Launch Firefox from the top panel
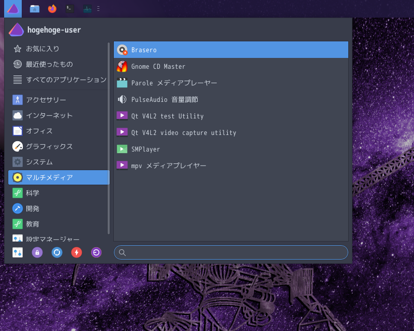This screenshot has width=414, height=331. (52, 9)
